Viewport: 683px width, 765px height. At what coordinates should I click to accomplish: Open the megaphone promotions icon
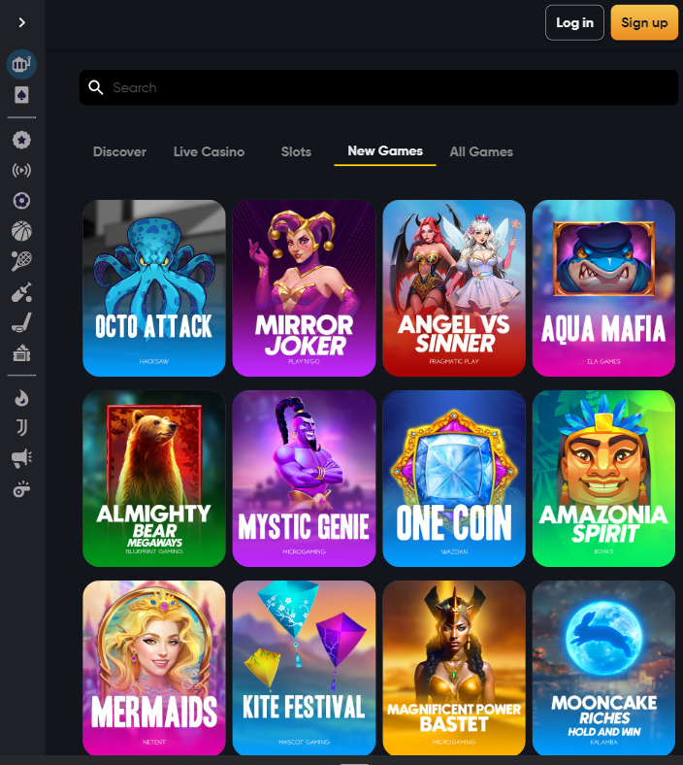point(21,458)
